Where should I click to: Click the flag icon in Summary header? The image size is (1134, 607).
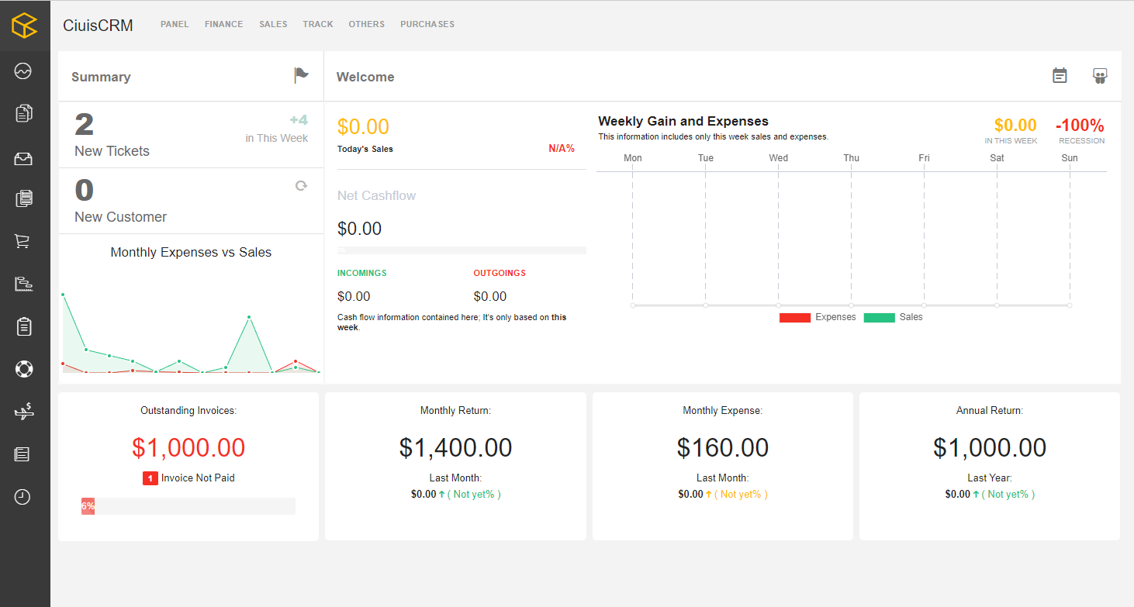point(301,75)
